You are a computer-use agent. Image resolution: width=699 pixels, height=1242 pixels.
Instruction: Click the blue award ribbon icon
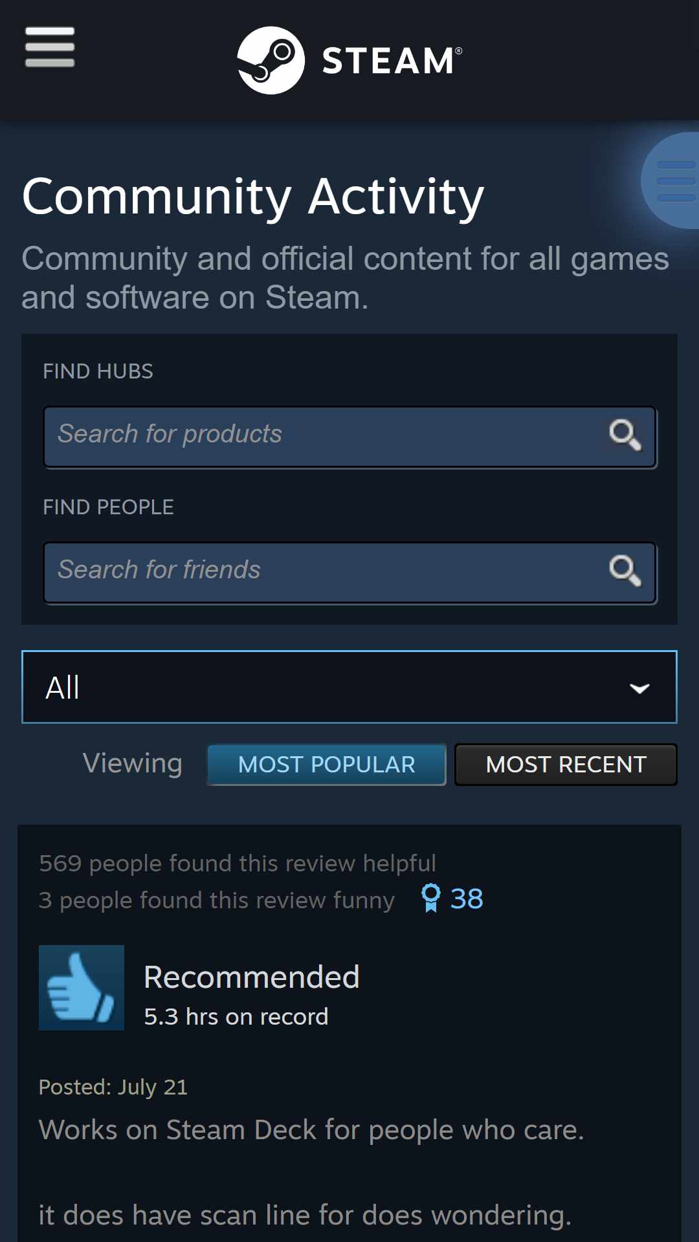(x=430, y=898)
